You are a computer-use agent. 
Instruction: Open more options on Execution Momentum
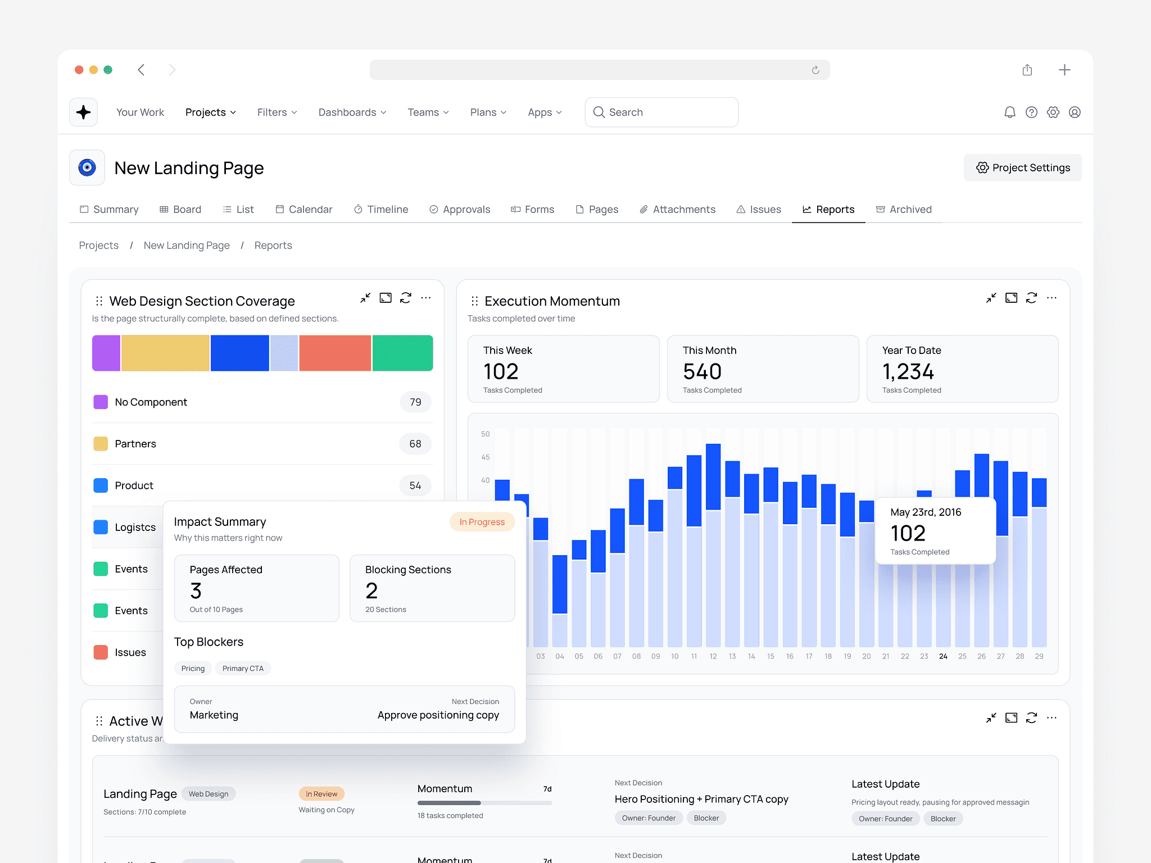(1052, 298)
